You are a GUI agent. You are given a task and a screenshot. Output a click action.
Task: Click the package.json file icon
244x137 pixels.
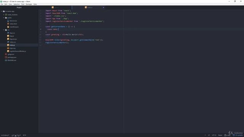click(x=6, y=57)
